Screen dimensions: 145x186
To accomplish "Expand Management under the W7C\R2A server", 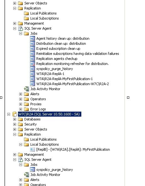I will pyautogui.click(x=14, y=154).
